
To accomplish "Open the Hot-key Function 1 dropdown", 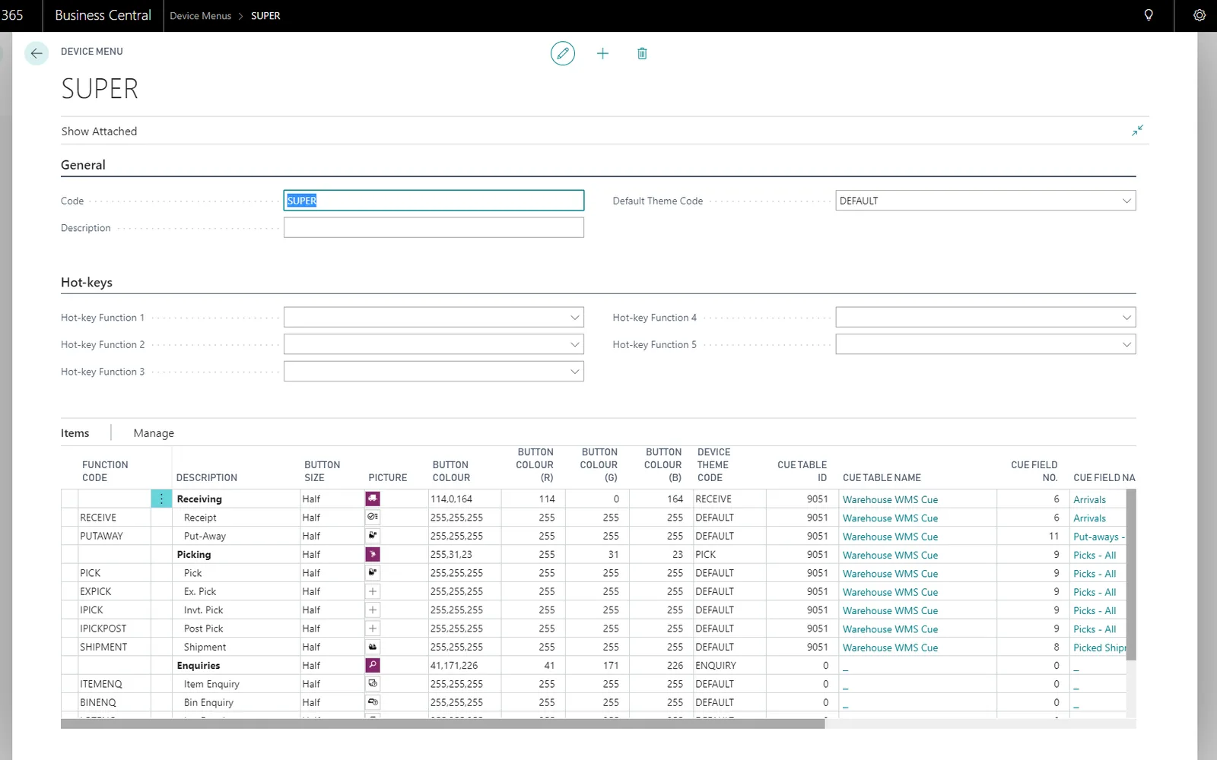I will pos(575,318).
